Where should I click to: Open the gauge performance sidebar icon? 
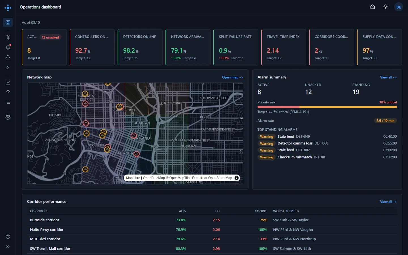tap(8, 92)
